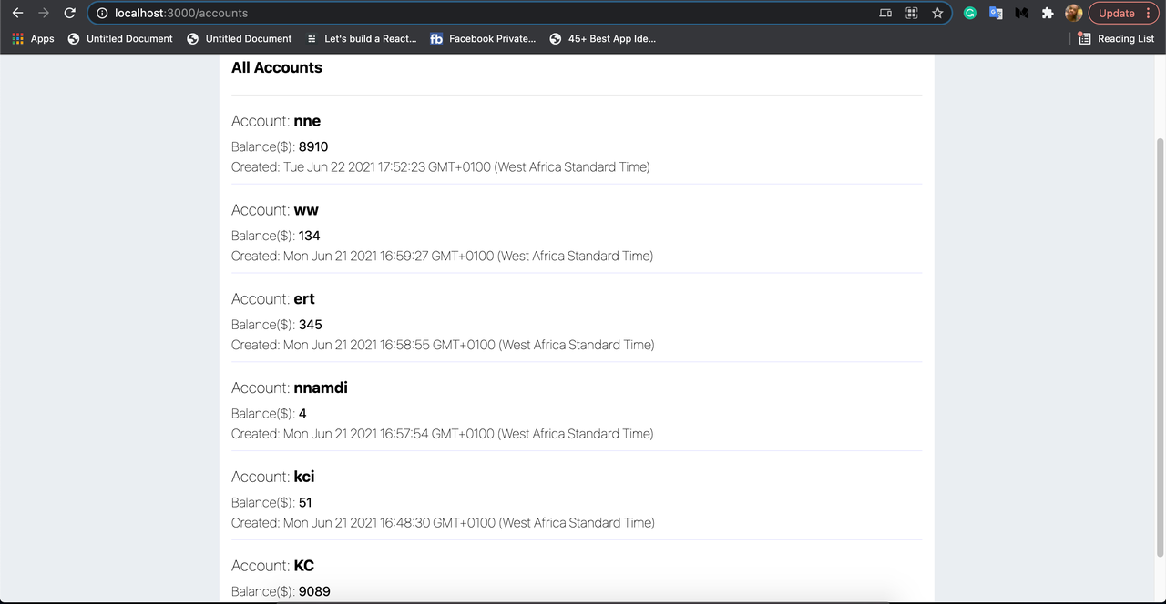Open Let's build a React bookmark

point(361,38)
